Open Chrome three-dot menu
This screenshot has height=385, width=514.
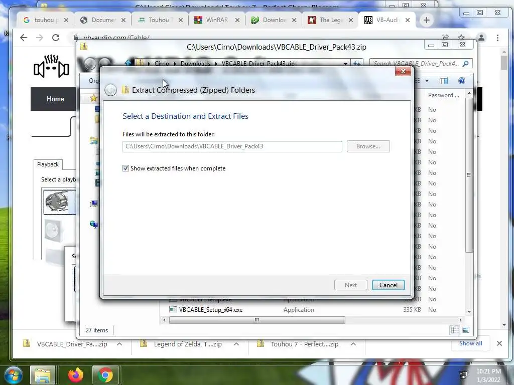(x=497, y=38)
